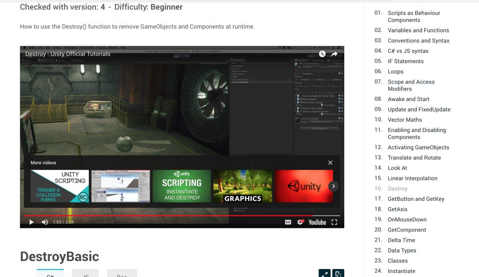Open Conventions and Syntax lesson
Viewport: 479px width, 277px height.
pos(419,41)
